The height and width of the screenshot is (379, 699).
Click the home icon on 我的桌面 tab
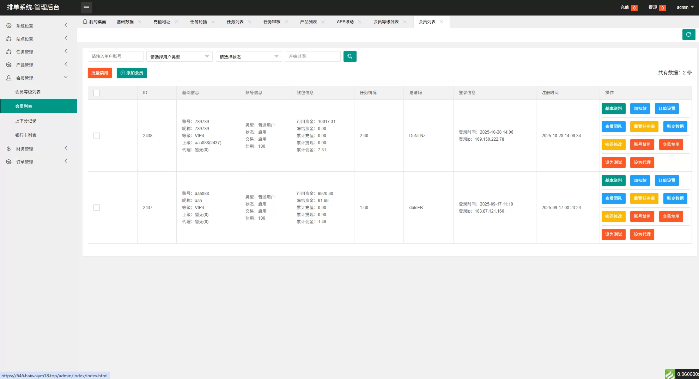click(x=85, y=22)
